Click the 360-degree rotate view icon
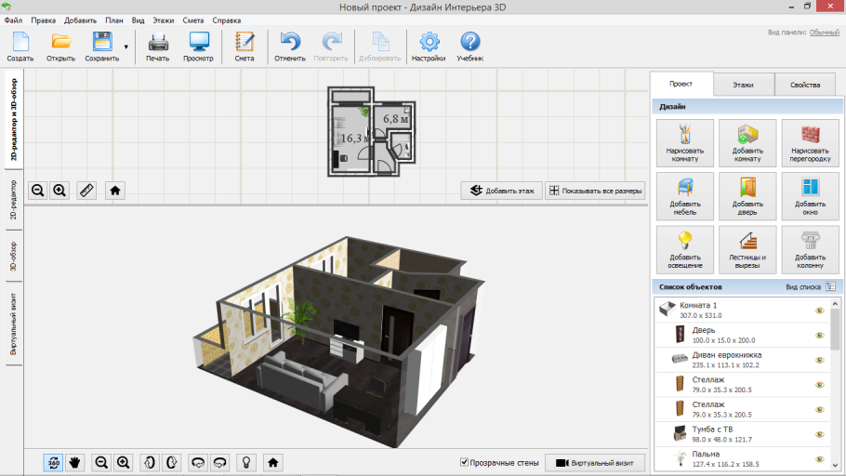Screen dimensions: 846x476 (x=54, y=462)
